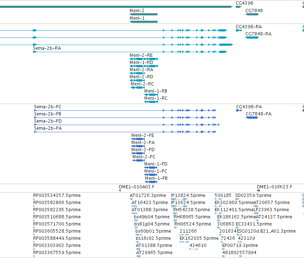Viewport: 304px width, 258px height.
Task: Select EST bs81g04.5prime
Action: [x=152, y=224]
